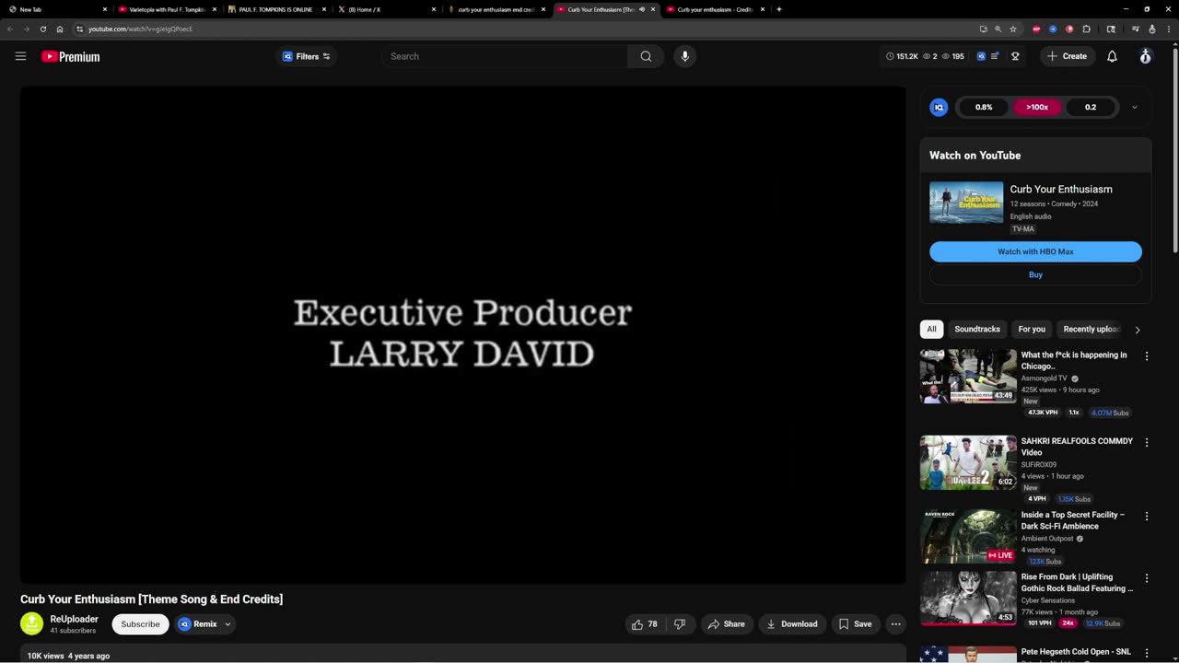Click the 0.2 score pill
This screenshot has height=663, width=1179.
tap(1091, 107)
